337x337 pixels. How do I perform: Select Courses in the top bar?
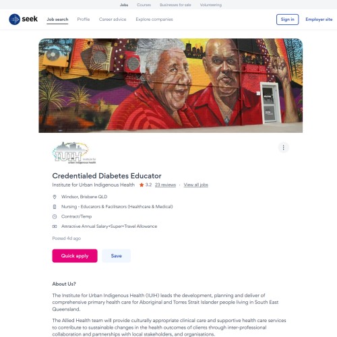click(x=144, y=5)
